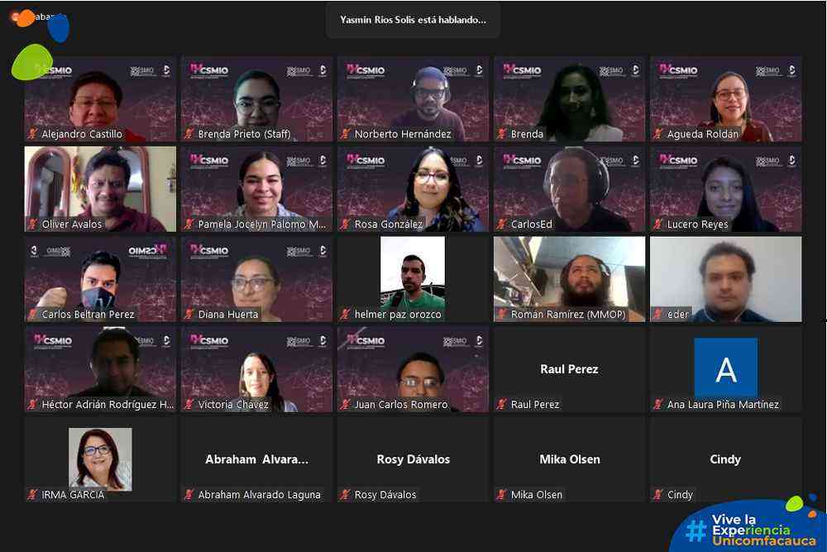Click muted mic icon beside Alejandro Castillo
This screenshot has width=827, height=552.
[x=33, y=134]
